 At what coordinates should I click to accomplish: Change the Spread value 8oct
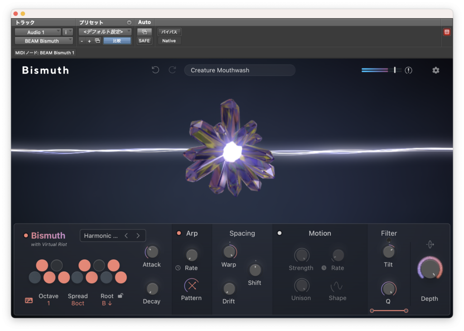click(x=77, y=303)
